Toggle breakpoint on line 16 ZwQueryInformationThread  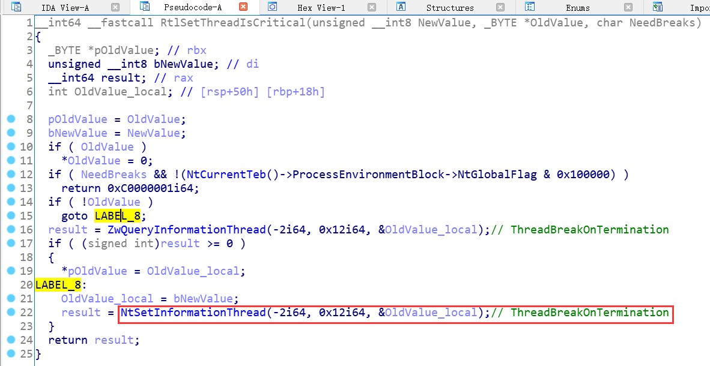11,230
